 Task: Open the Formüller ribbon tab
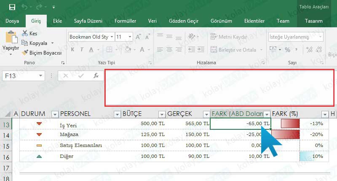(125, 21)
